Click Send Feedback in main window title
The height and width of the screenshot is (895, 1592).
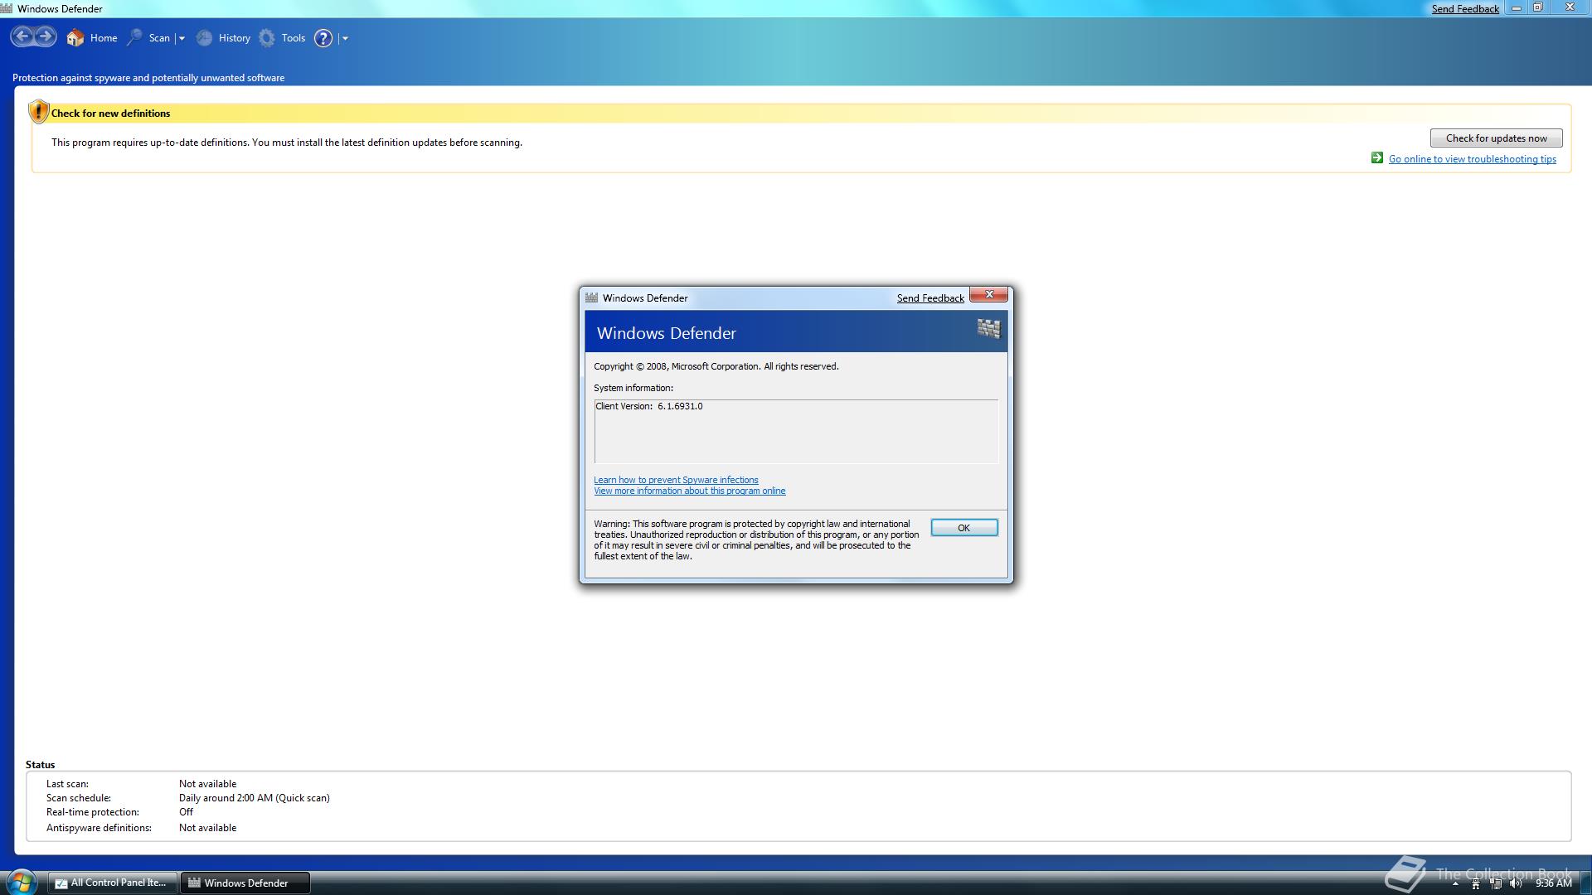tap(1465, 9)
